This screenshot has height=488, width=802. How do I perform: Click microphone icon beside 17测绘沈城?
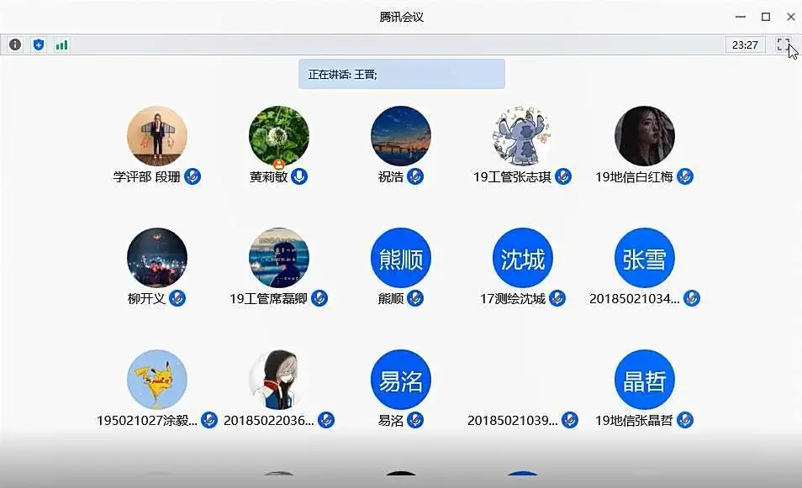pyautogui.click(x=557, y=298)
